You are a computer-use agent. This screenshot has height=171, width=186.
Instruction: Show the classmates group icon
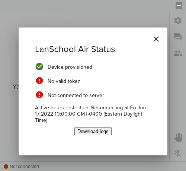(178, 53)
